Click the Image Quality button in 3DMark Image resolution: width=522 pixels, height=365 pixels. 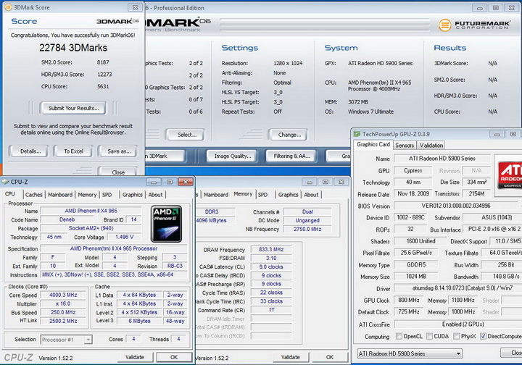point(232,156)
